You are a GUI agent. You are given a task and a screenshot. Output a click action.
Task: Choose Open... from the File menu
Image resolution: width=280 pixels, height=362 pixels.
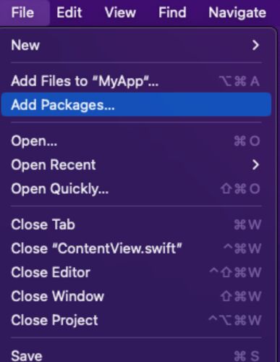point(136,141)
